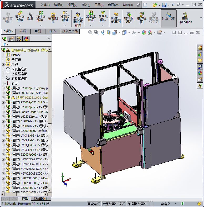This screenshot has width=204, height=207.
Task: Select the History folder in tree
Action: (16, 55)
